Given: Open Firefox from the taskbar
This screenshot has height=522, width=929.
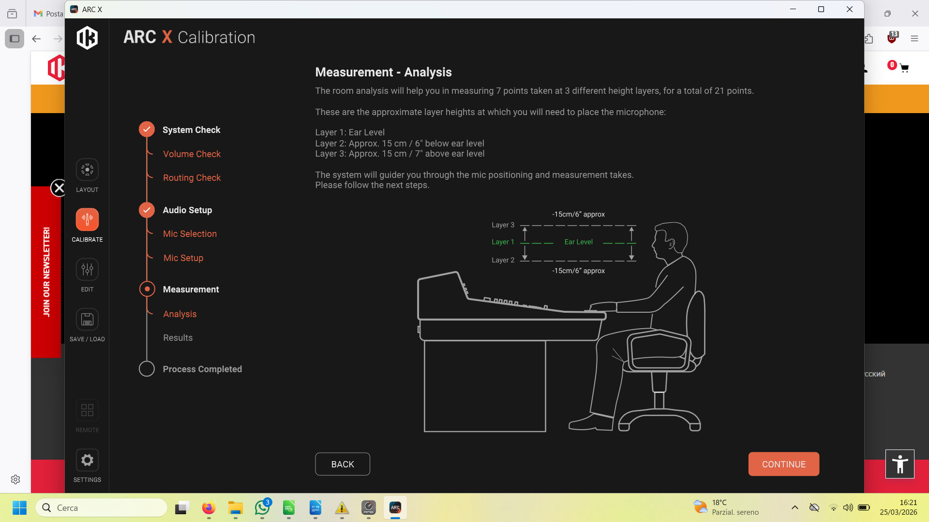Looking at the screenshot, I should 209,508.
